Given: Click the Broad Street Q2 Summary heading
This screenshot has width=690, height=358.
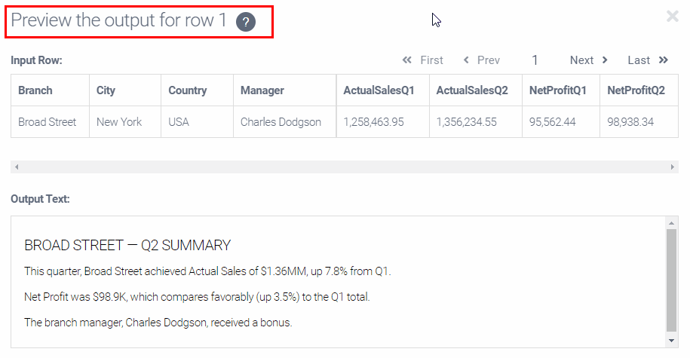Looking at the screenshot, I should [x=127, y=246].
